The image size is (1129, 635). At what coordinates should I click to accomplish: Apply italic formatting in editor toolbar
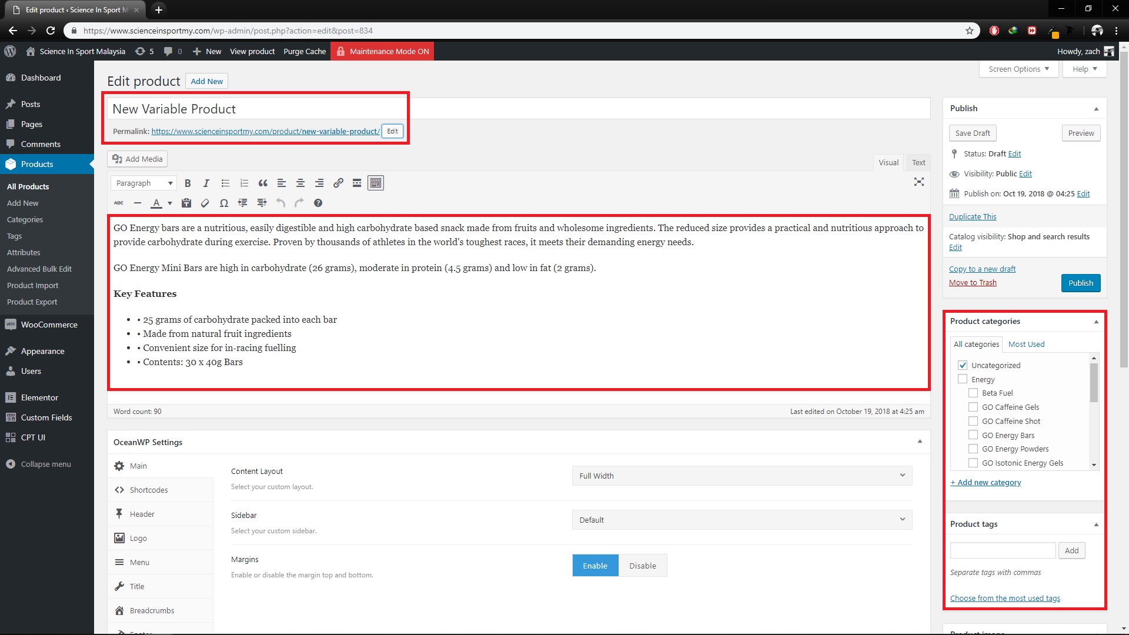click(x=206, y=183)
